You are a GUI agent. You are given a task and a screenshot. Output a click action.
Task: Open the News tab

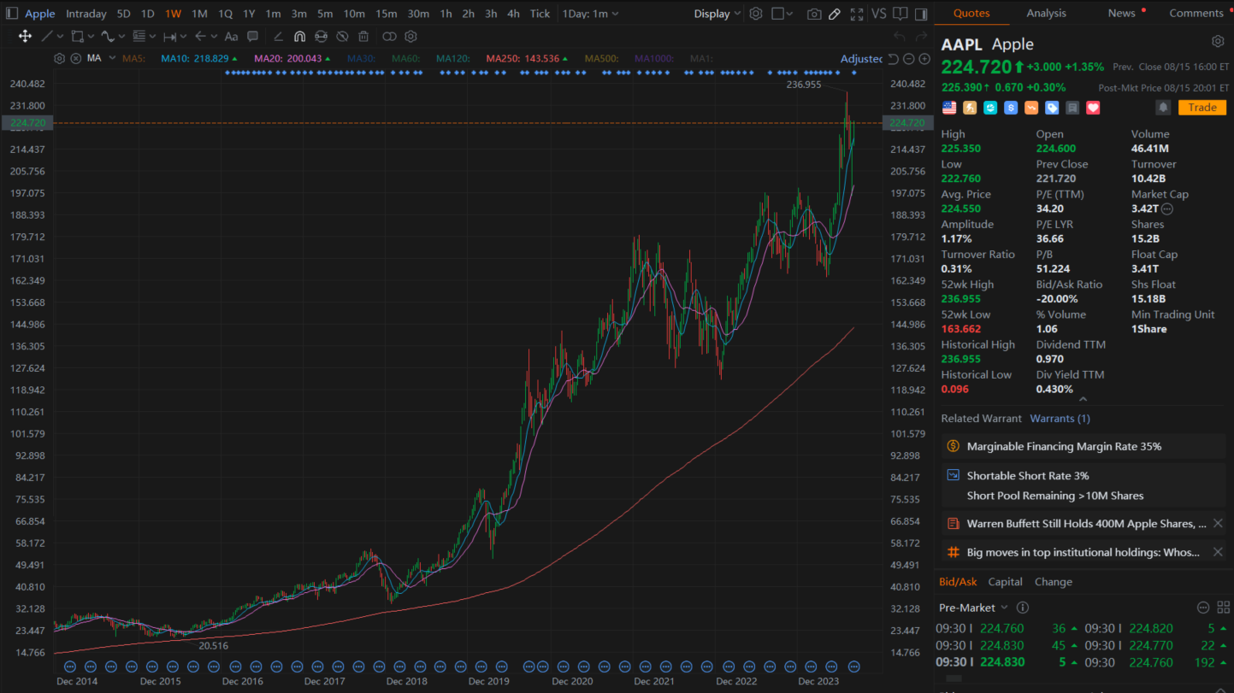(1121, 13)
